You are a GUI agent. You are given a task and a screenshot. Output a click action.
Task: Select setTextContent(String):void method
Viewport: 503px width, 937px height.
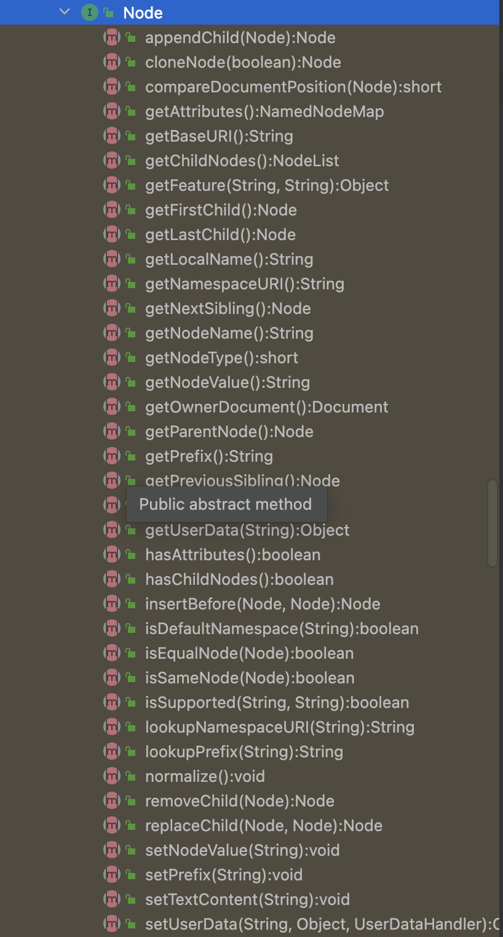[x=247, y=899]
